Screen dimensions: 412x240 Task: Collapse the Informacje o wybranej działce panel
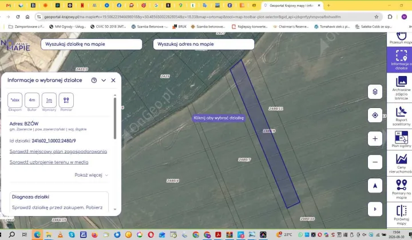[104, 80]
